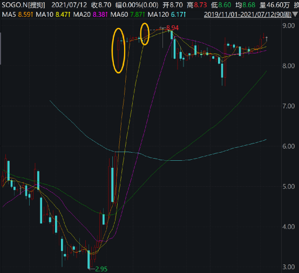The height and width of the screenshot is (273, 299).
Task: Click the volume 量46.60万 value
Action: coord(274,5)
